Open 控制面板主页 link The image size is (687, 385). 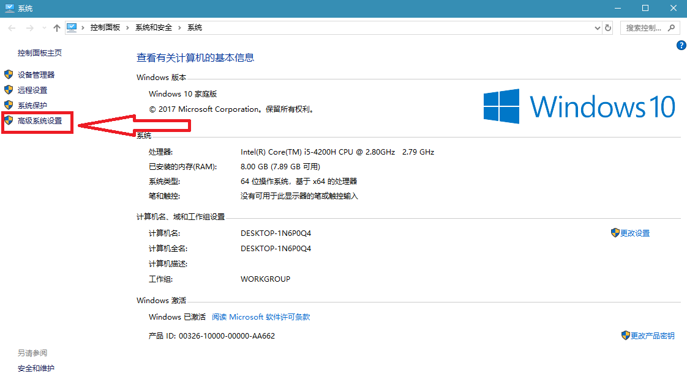(40, 53)
